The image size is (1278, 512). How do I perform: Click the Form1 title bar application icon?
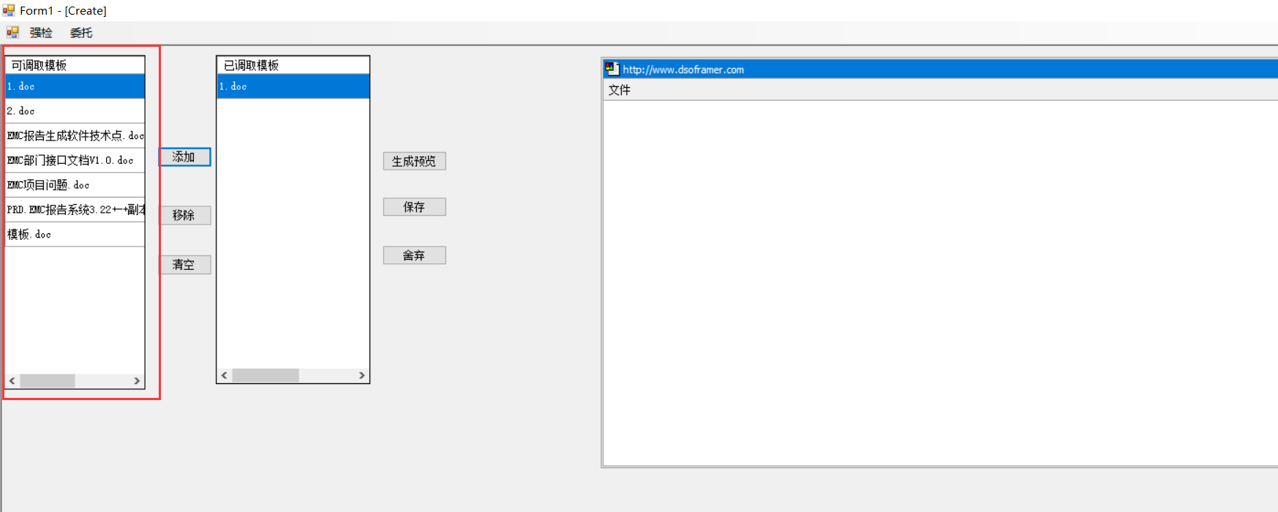[x=9, y=10]
